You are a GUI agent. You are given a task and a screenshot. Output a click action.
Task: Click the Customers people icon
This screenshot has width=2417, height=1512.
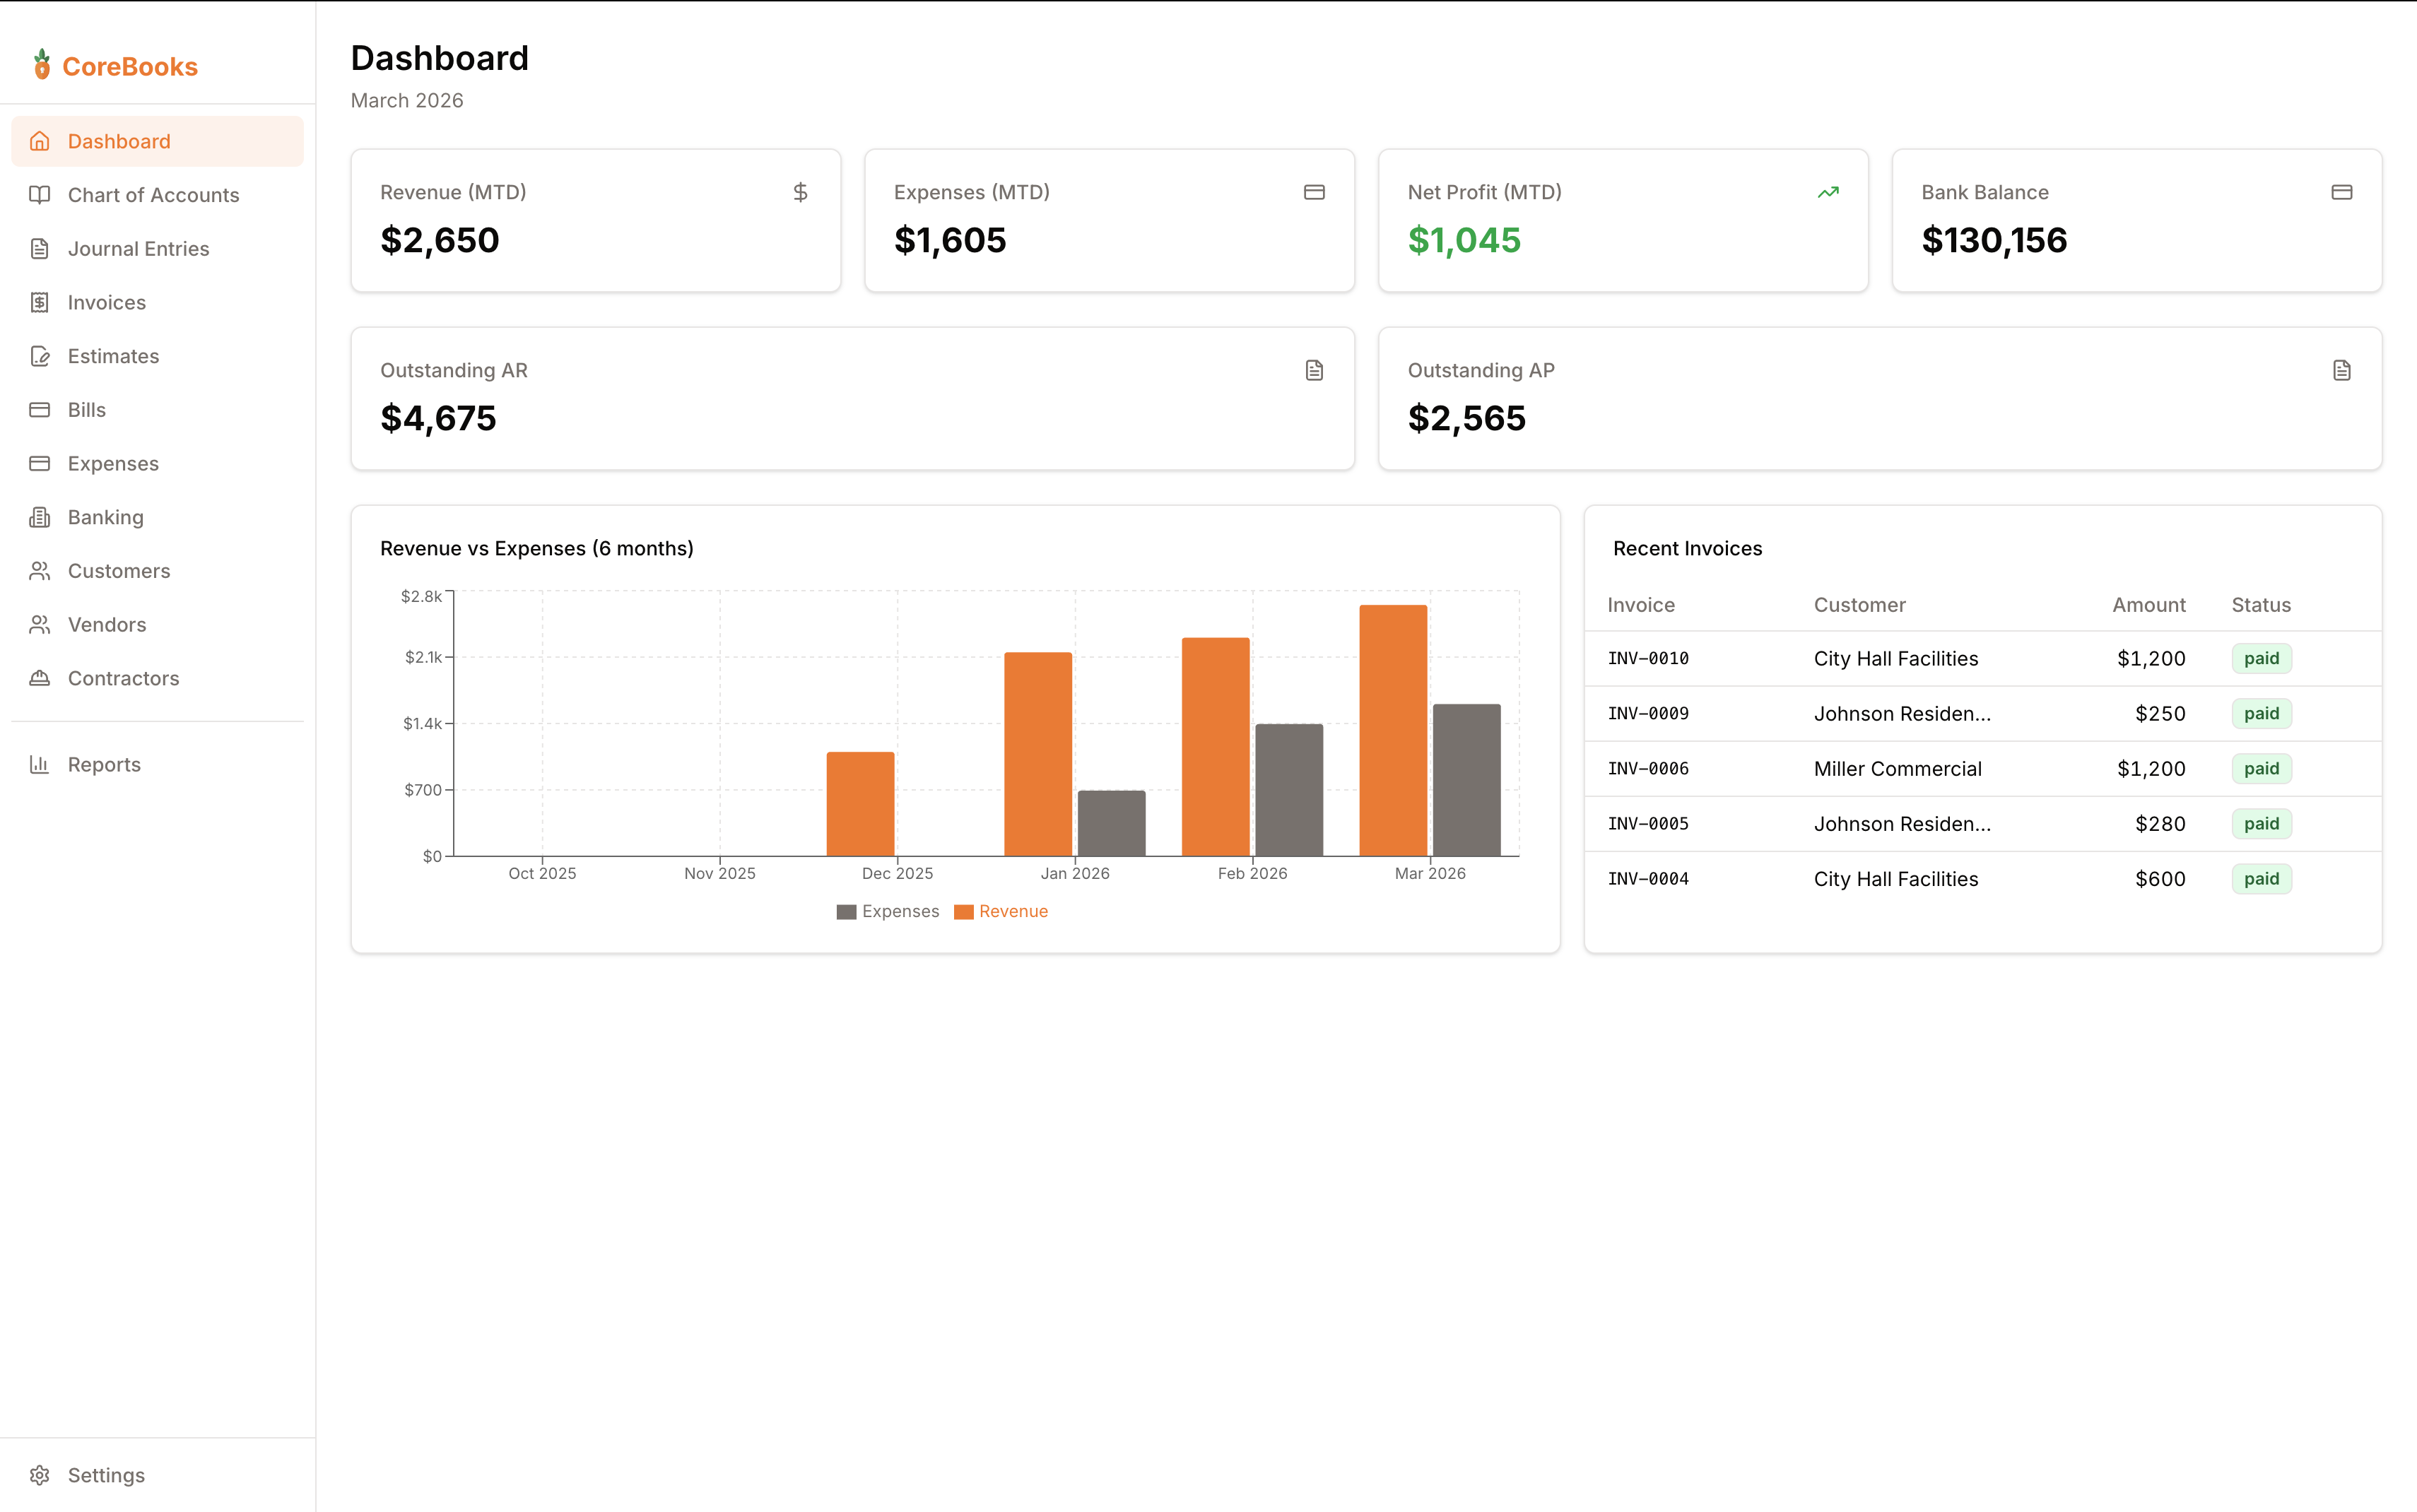pyautogui.click(x=40, y=570)
